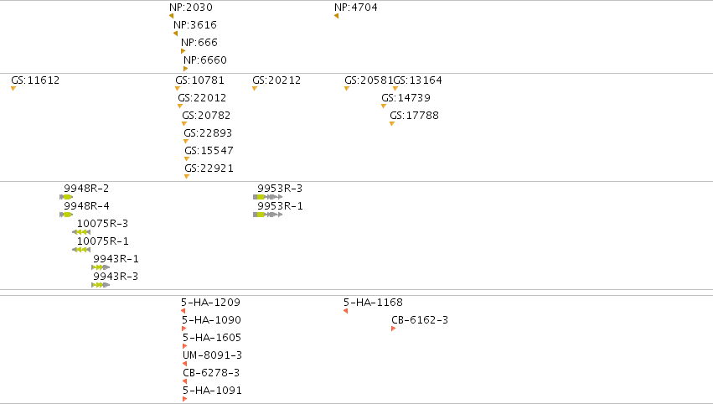Select the GS:15547 insertion marker
Image resolution: width=713 pixels, height=404 pixels.
click(x=187, y=159)
